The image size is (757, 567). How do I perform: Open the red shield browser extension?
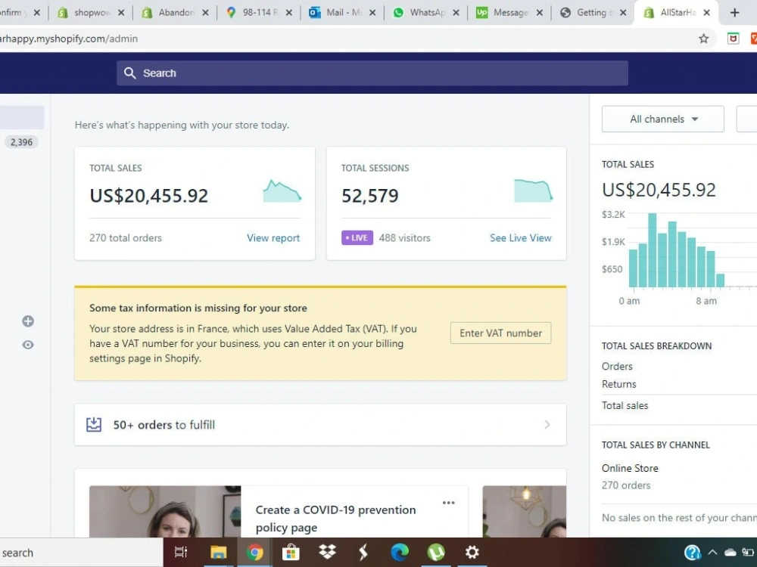[x=733, y=39]
